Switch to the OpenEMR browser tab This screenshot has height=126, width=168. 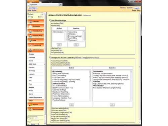coord(43,5)
